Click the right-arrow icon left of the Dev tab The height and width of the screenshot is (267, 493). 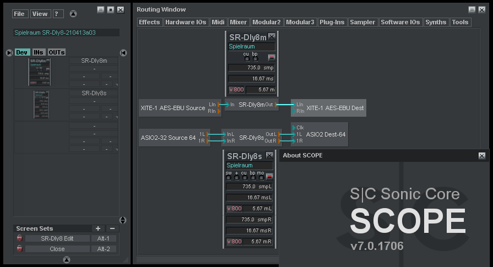[9, 53]
